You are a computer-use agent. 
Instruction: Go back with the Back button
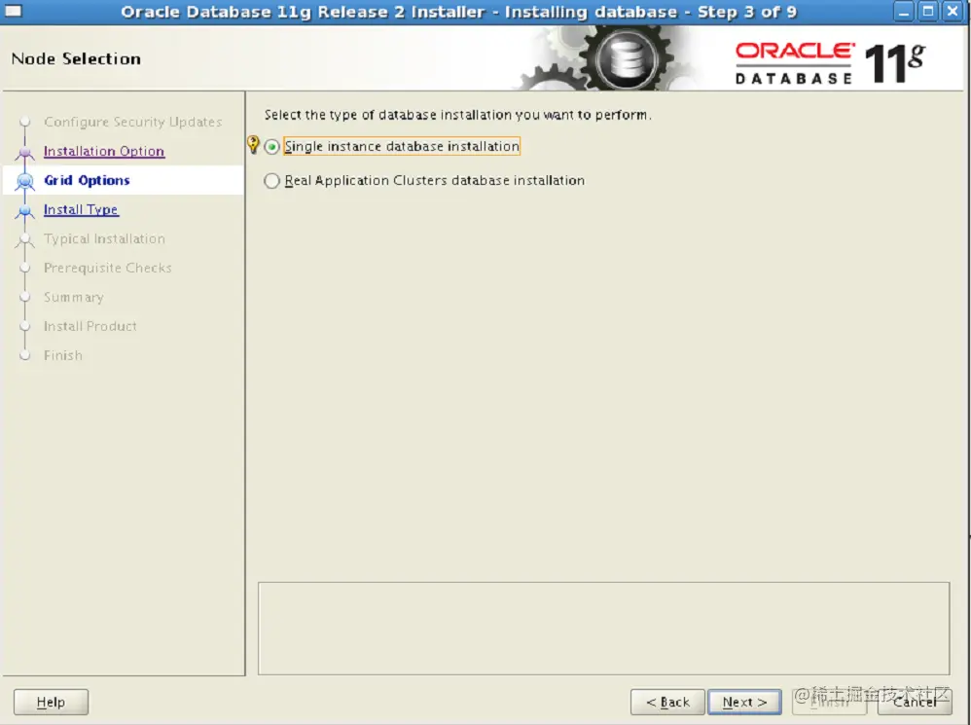click(667, 702)
